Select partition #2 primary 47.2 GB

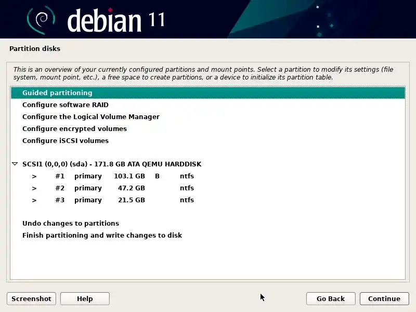click(x=208, y=188)
